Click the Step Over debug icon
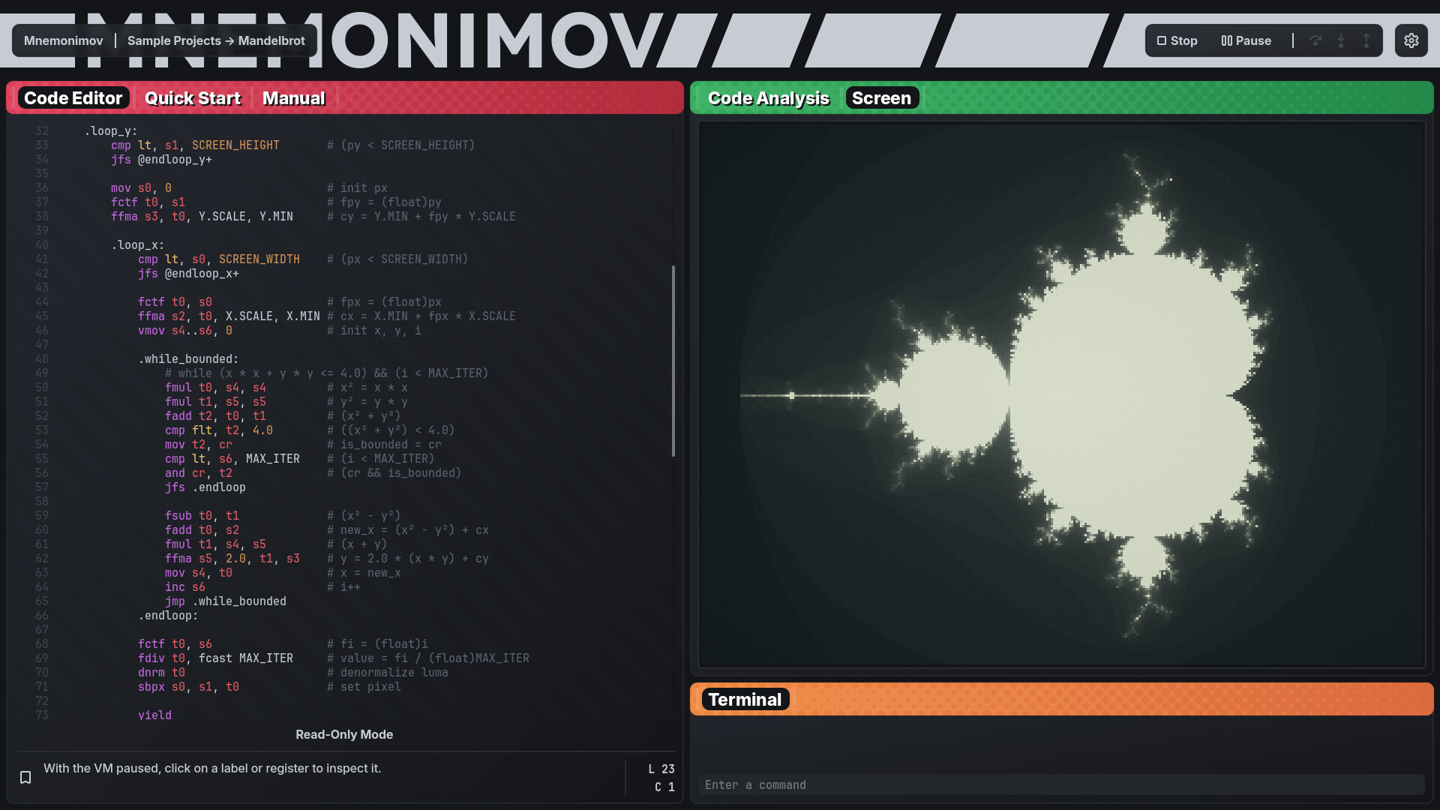This screenshot has width=1440, height=810. [x=1315, y=40]
